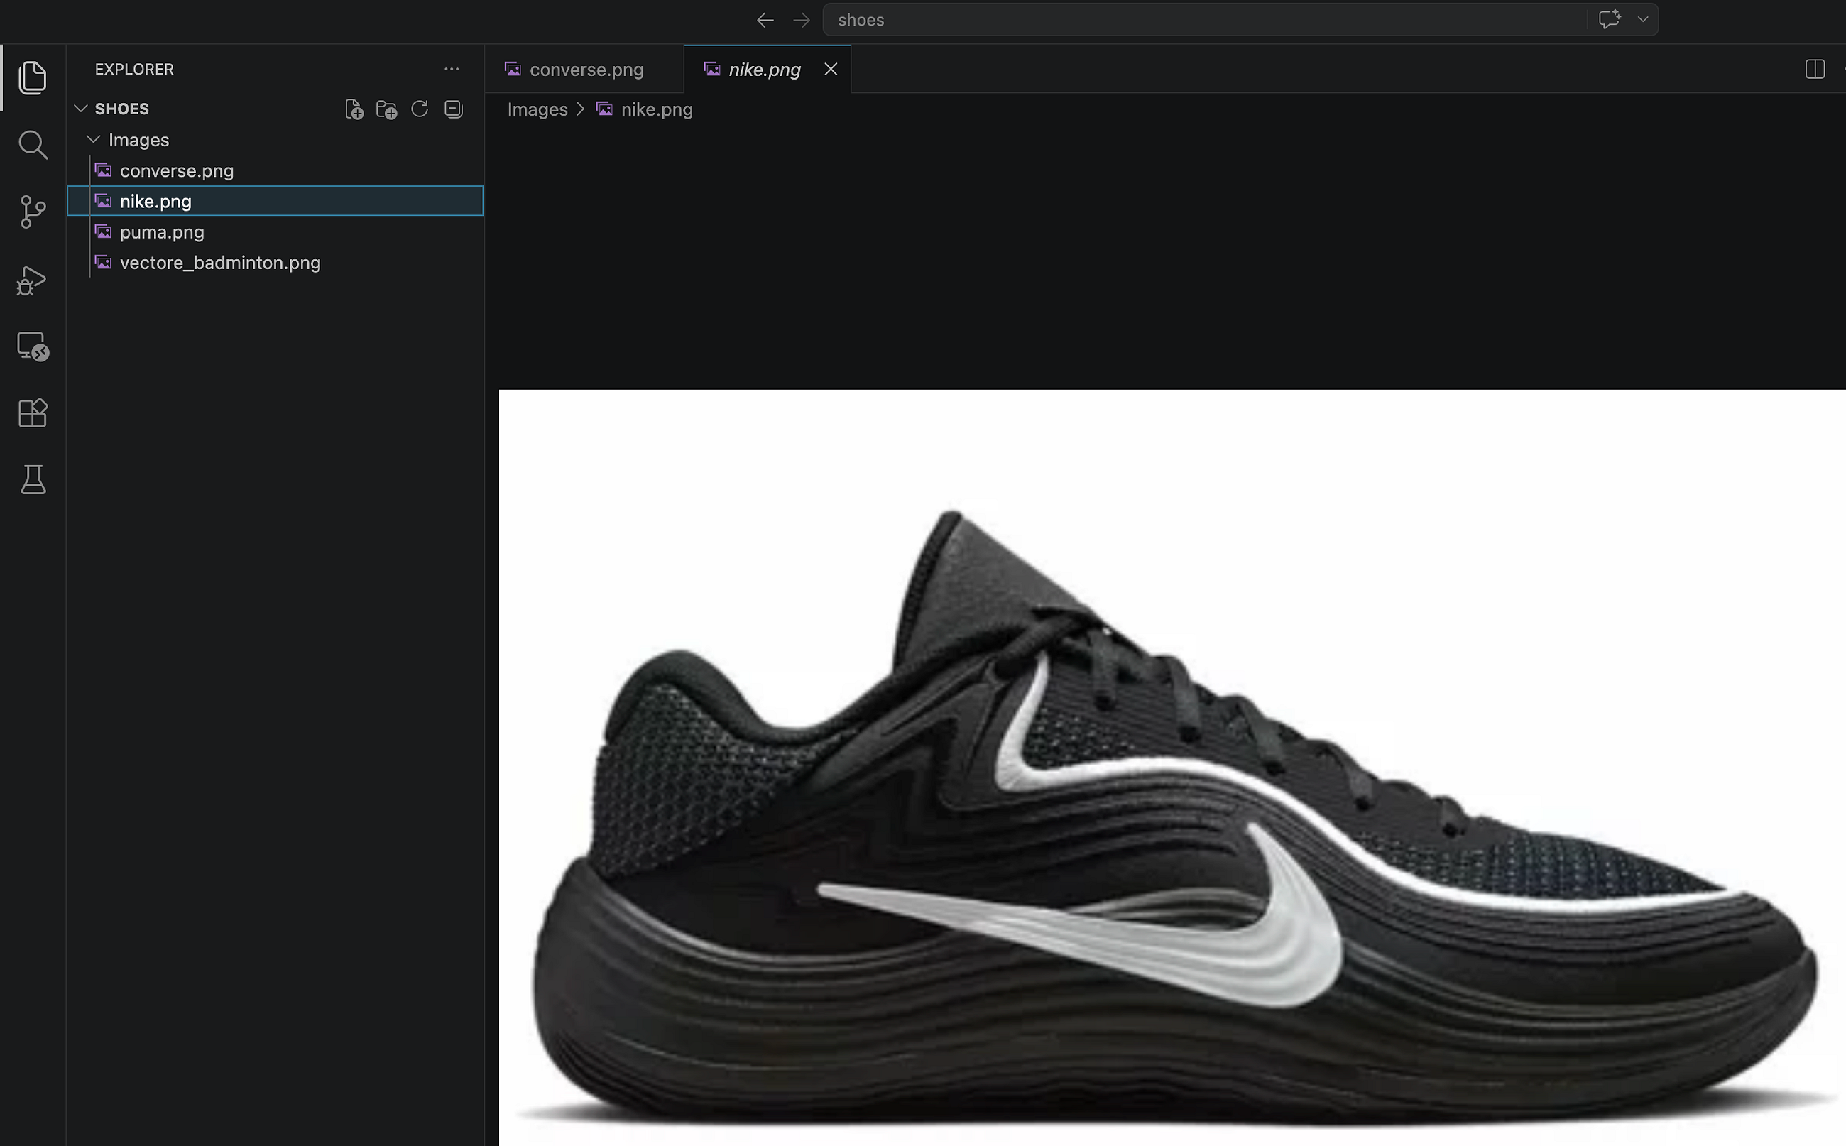Open the Remote Explorer view

[x=33, y=346]
